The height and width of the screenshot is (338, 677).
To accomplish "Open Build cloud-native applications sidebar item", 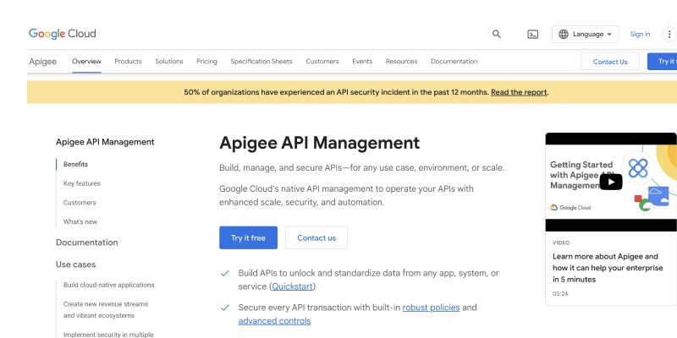I will [x=109, y=285].
